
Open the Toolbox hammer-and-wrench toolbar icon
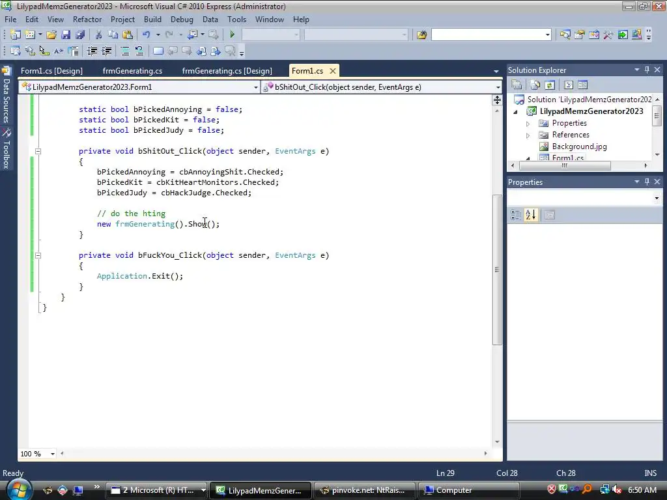tap(608, 35)
